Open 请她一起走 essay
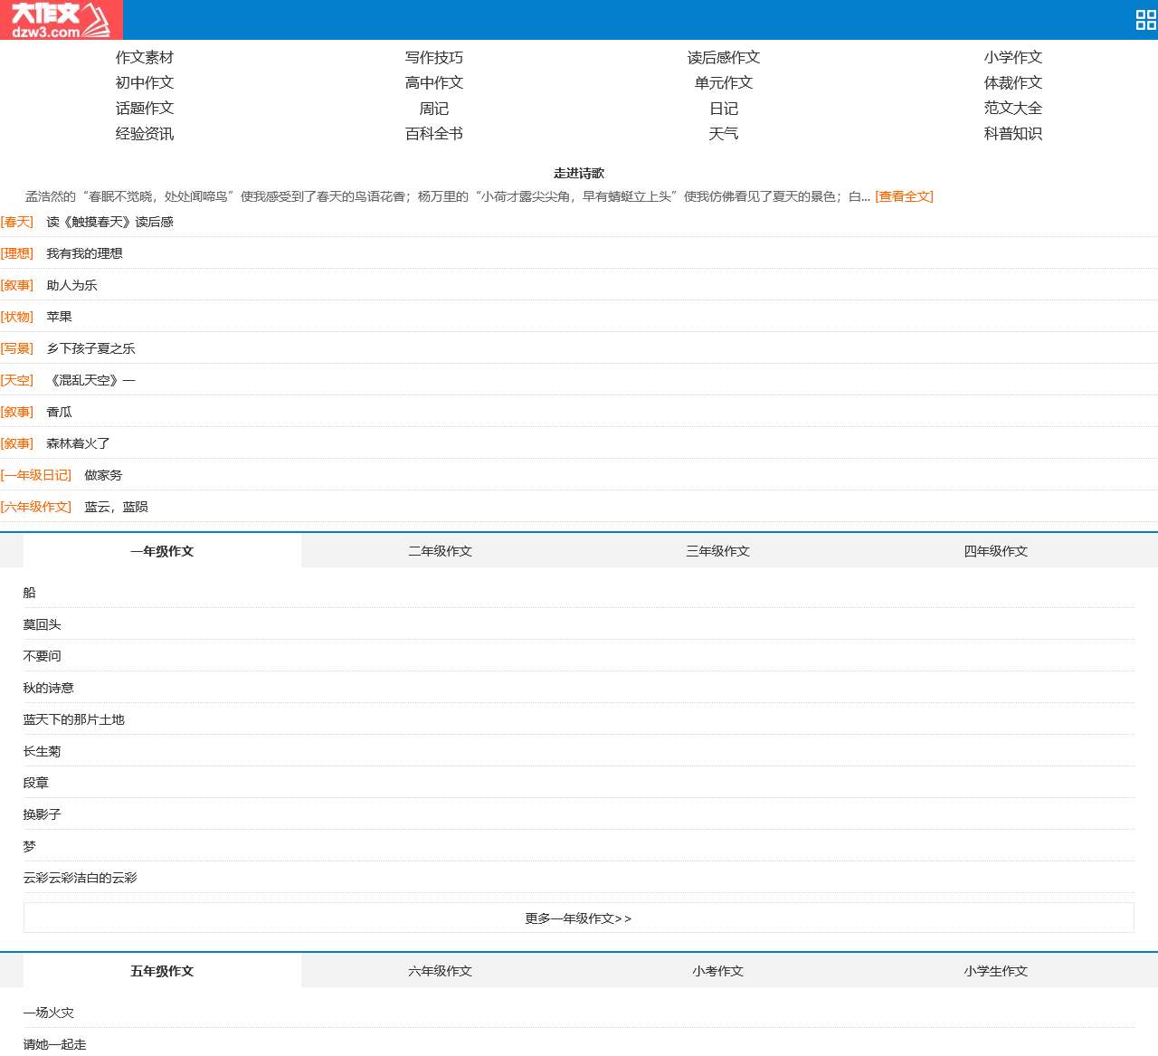The width and height of the screenshot is (1158, 1056). pos(54,1044)
